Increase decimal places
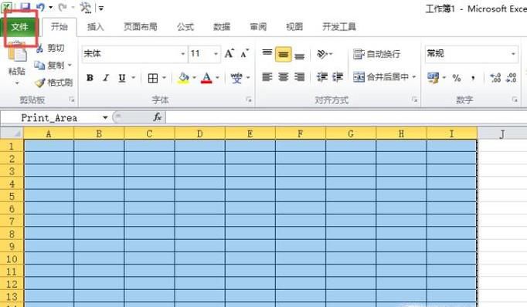 [495, 78]
